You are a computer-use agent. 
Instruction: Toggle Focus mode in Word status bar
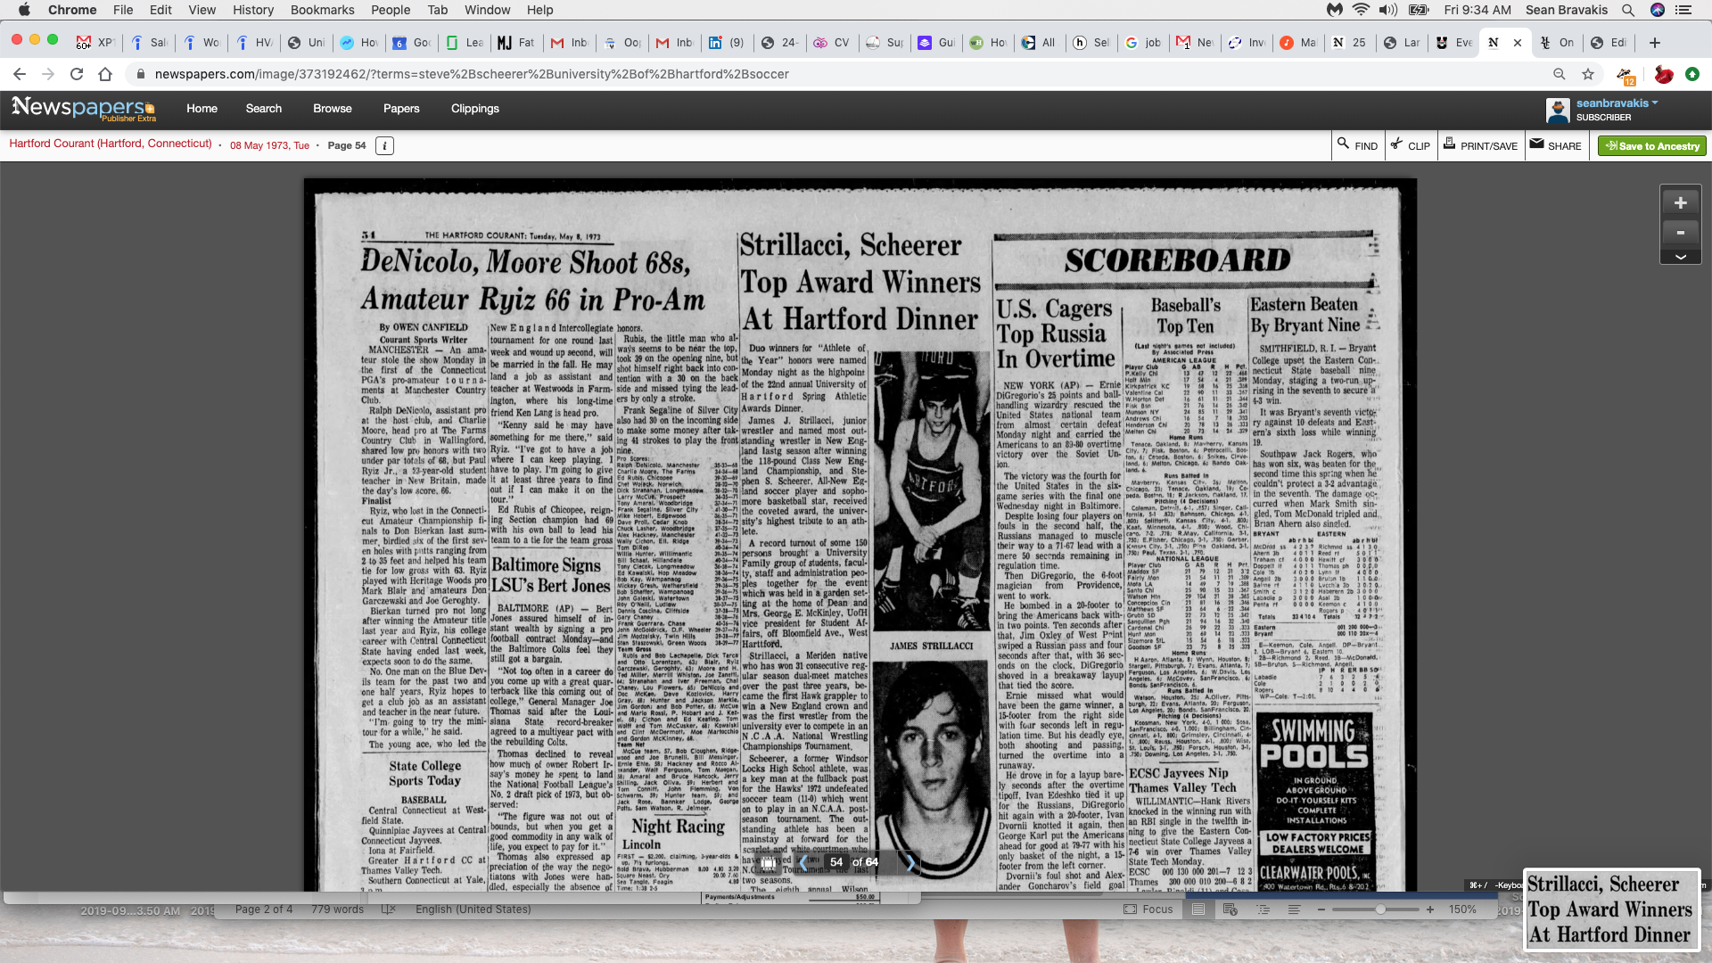(1148, 909)
